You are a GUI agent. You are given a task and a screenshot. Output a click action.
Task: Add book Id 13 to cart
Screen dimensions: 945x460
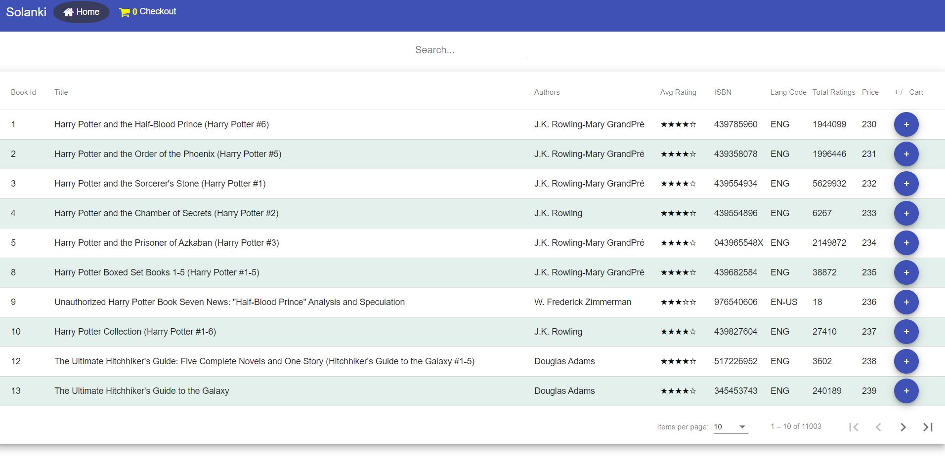click(906, 391)
